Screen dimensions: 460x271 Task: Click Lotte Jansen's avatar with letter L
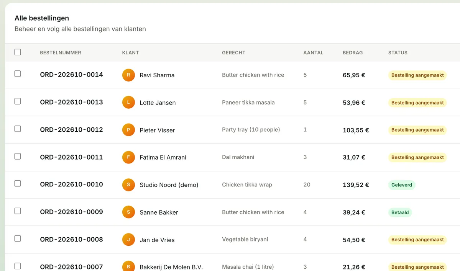tap(128, 102)
